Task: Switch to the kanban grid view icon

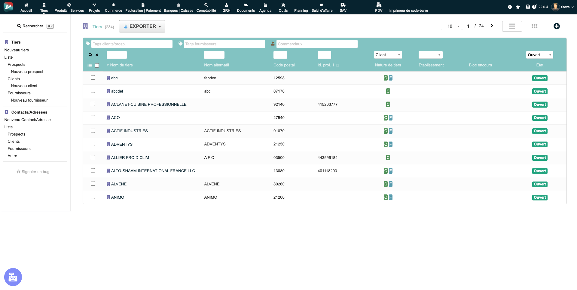Action: click(x=534, y=26)
